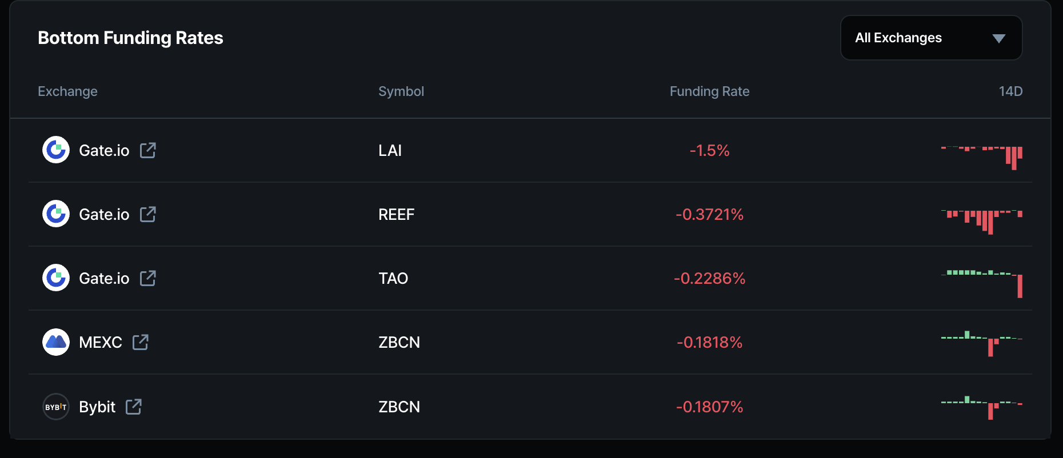Click the Gate.io logo in LAI row
The width and height of the screenshot is (1063, 458).
pyautogui.click(x=56, y=150)
